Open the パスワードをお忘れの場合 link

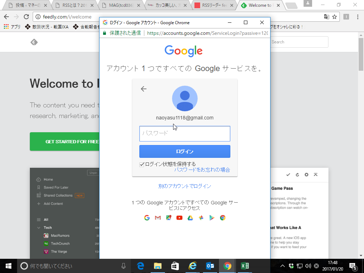202,170
